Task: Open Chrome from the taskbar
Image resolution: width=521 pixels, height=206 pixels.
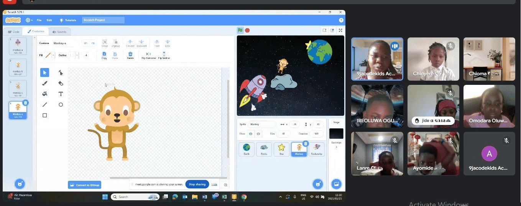Action: click(x=244, y=197)
